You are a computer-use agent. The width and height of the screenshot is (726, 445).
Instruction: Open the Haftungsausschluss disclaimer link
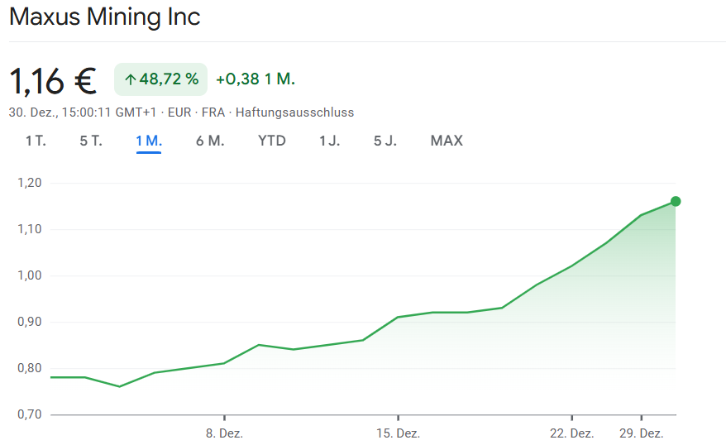(294, 112)
